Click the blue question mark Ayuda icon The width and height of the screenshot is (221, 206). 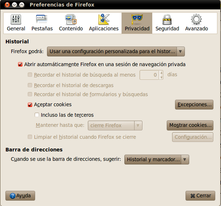[13, 196]
